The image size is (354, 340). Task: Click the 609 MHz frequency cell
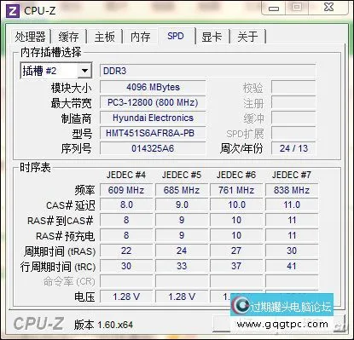coord(126,190)
